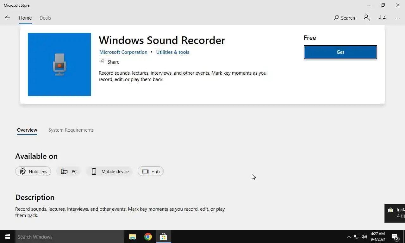
Task: Open the Microsoft Corporation publisher link
Action: 123,52
